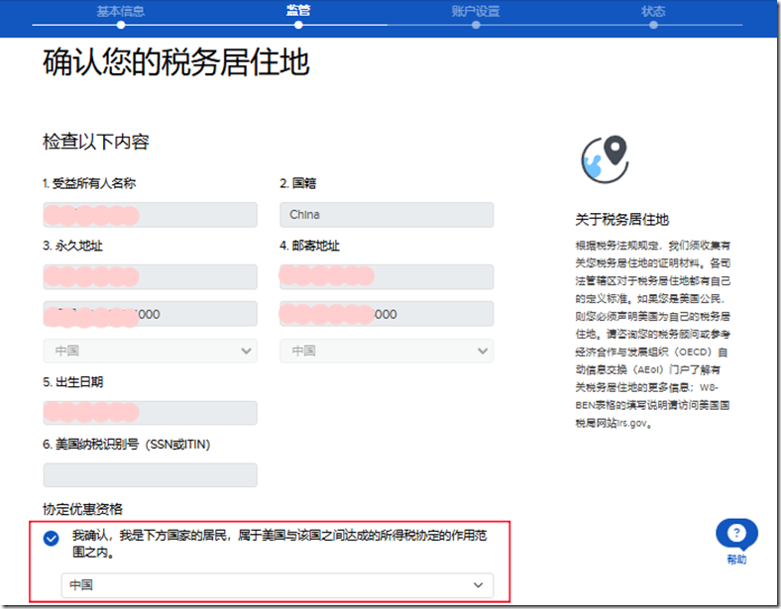
Task: Click the 帮助 help question mark icon
Action: [735, 535]
